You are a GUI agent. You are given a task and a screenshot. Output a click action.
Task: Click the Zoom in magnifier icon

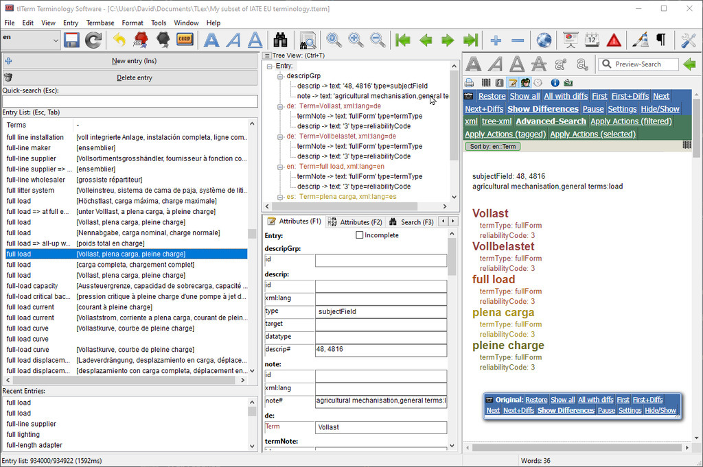click(x=356, y=40)
